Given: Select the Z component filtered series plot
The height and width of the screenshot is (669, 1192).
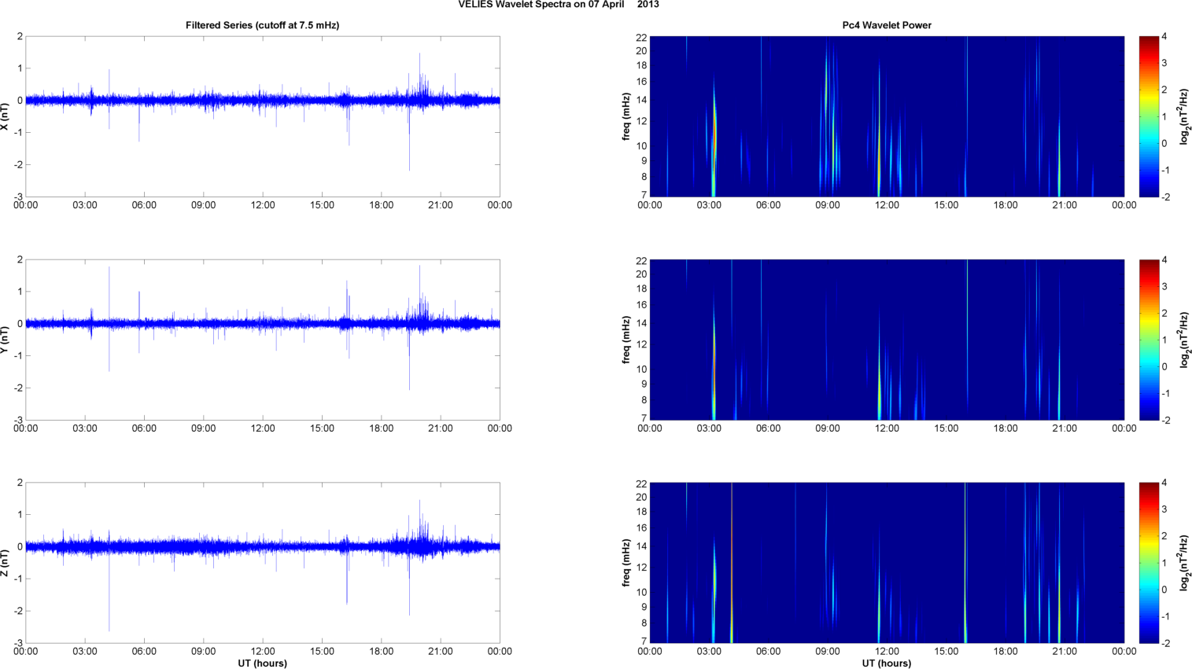Looking at the screenshot, I should (x=262, y=563).
